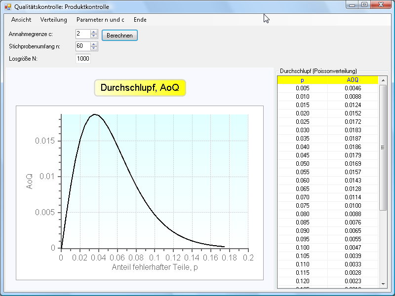
Task: Maximize the Qualitätskontrolle window
Action: [x=364, y=5]
